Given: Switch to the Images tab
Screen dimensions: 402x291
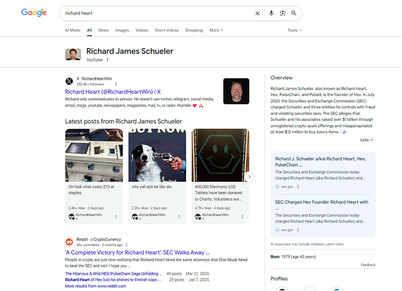Looking at the screenshot, I should (x=122, y=30).
